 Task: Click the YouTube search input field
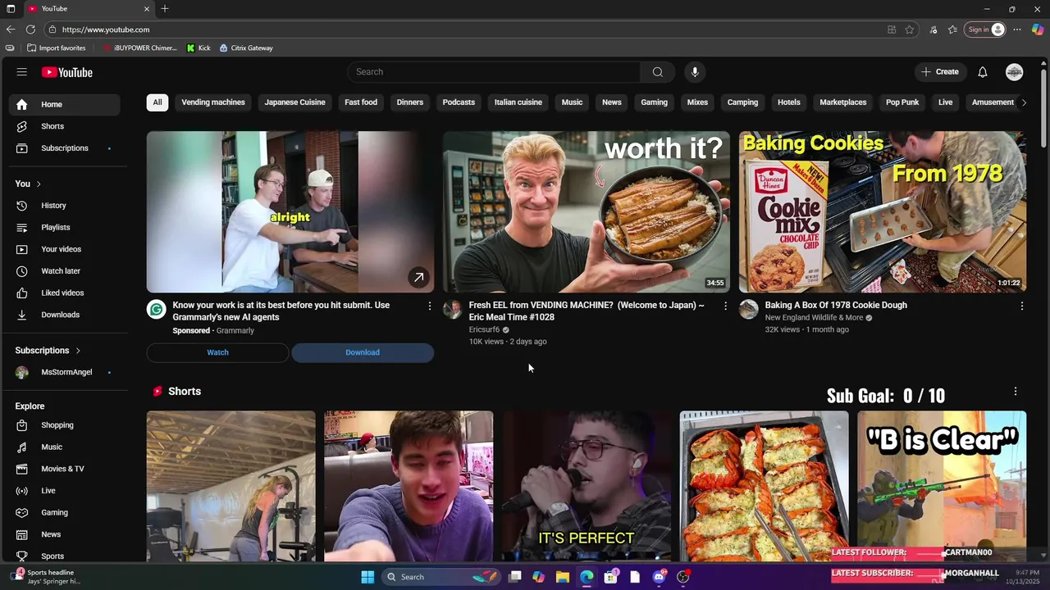[x=494, y=72]
